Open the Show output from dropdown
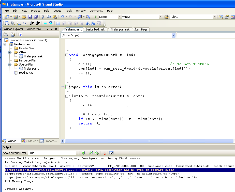The image size is (235, 192). pyautogui.click(x=77, y=153)
